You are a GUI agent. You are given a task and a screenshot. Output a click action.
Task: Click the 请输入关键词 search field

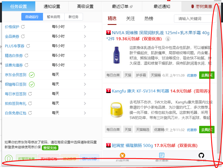click(x=195, y=19)
